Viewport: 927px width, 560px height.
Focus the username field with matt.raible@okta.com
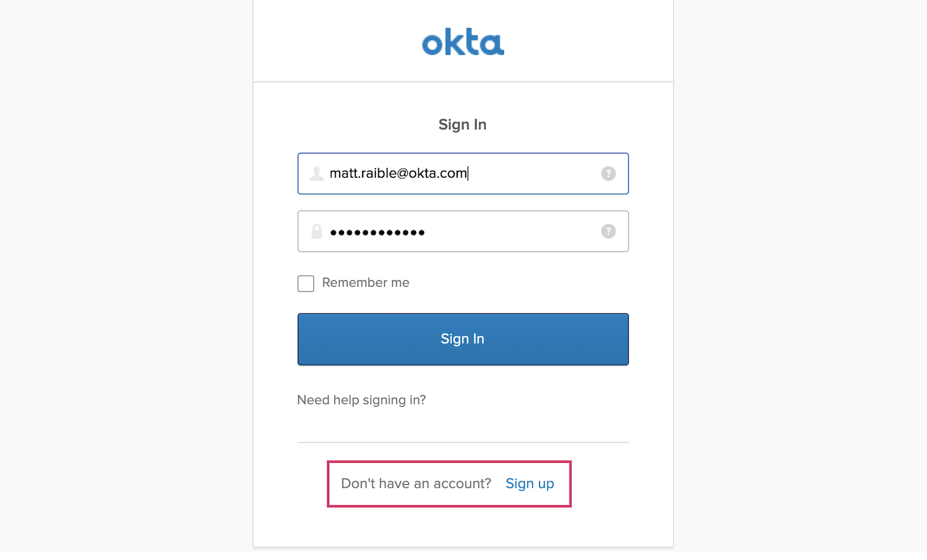pyautogui.click(x=463, y=174)
